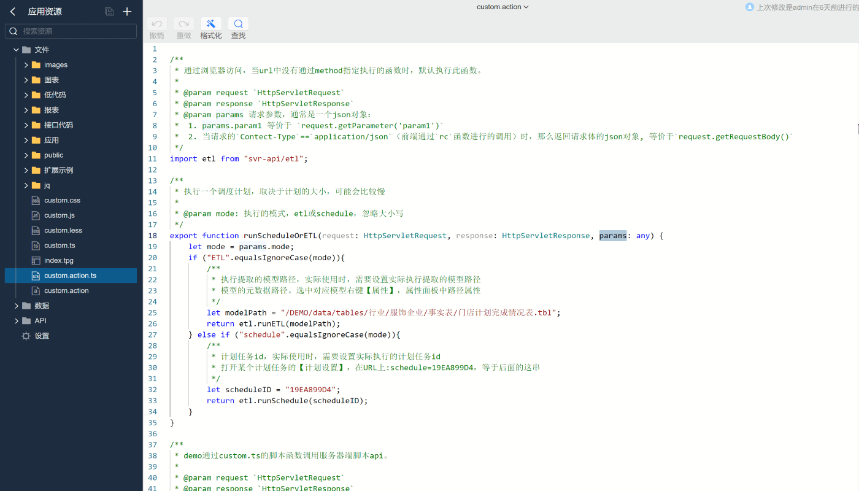Expand the images folder
The width and height of the screenshot is (859, 491).
pos(26,65)
